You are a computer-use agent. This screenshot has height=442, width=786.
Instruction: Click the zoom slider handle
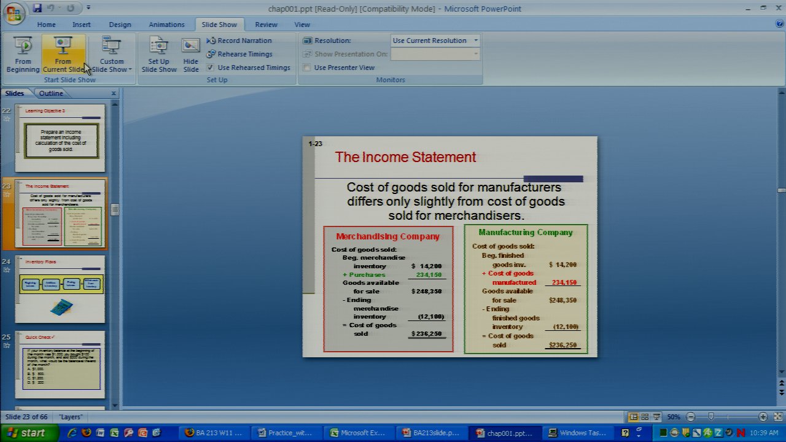pos(711,417)
